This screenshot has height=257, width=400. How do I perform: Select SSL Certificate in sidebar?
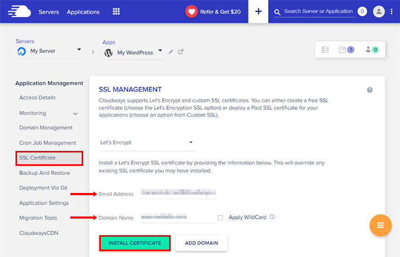pos(49,158)
